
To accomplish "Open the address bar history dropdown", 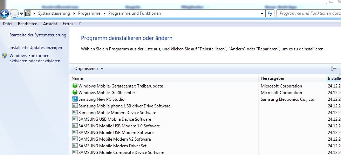I will pyautogui.click(x=262, y=13).
